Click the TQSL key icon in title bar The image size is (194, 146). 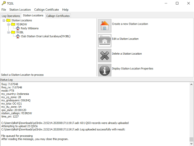[3, 3]
